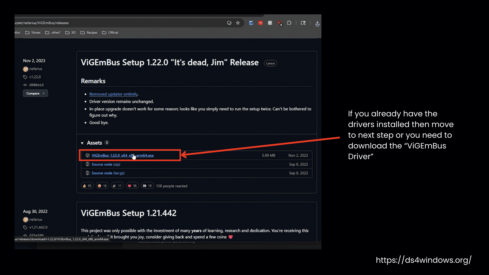489x275 pixels.
Task: Click the blue extension icon in toolbar
Action: [251, 23]
